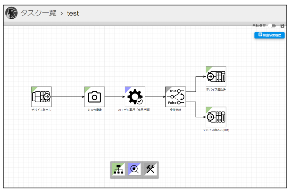Go back to タスク一覧 via breadcrumb

(38, 13)
